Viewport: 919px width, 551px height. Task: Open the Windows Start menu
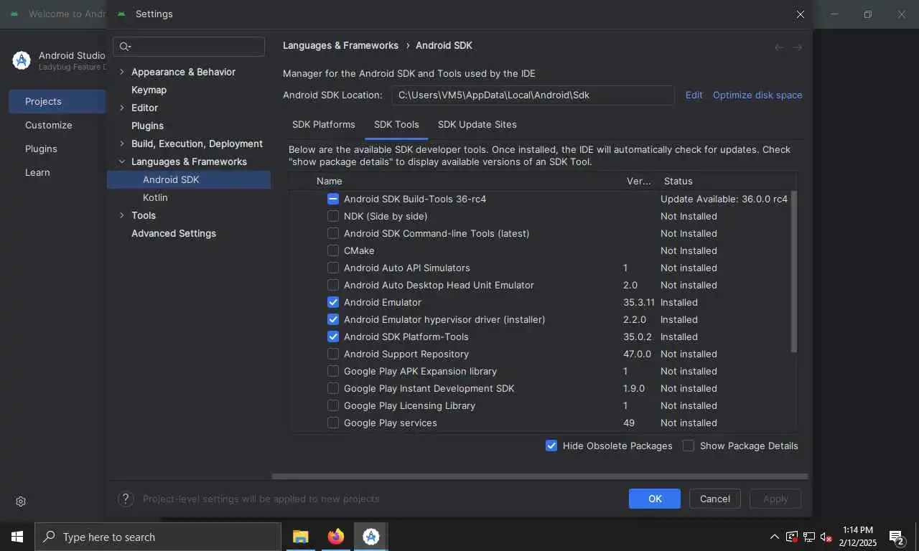coord(17,537)
